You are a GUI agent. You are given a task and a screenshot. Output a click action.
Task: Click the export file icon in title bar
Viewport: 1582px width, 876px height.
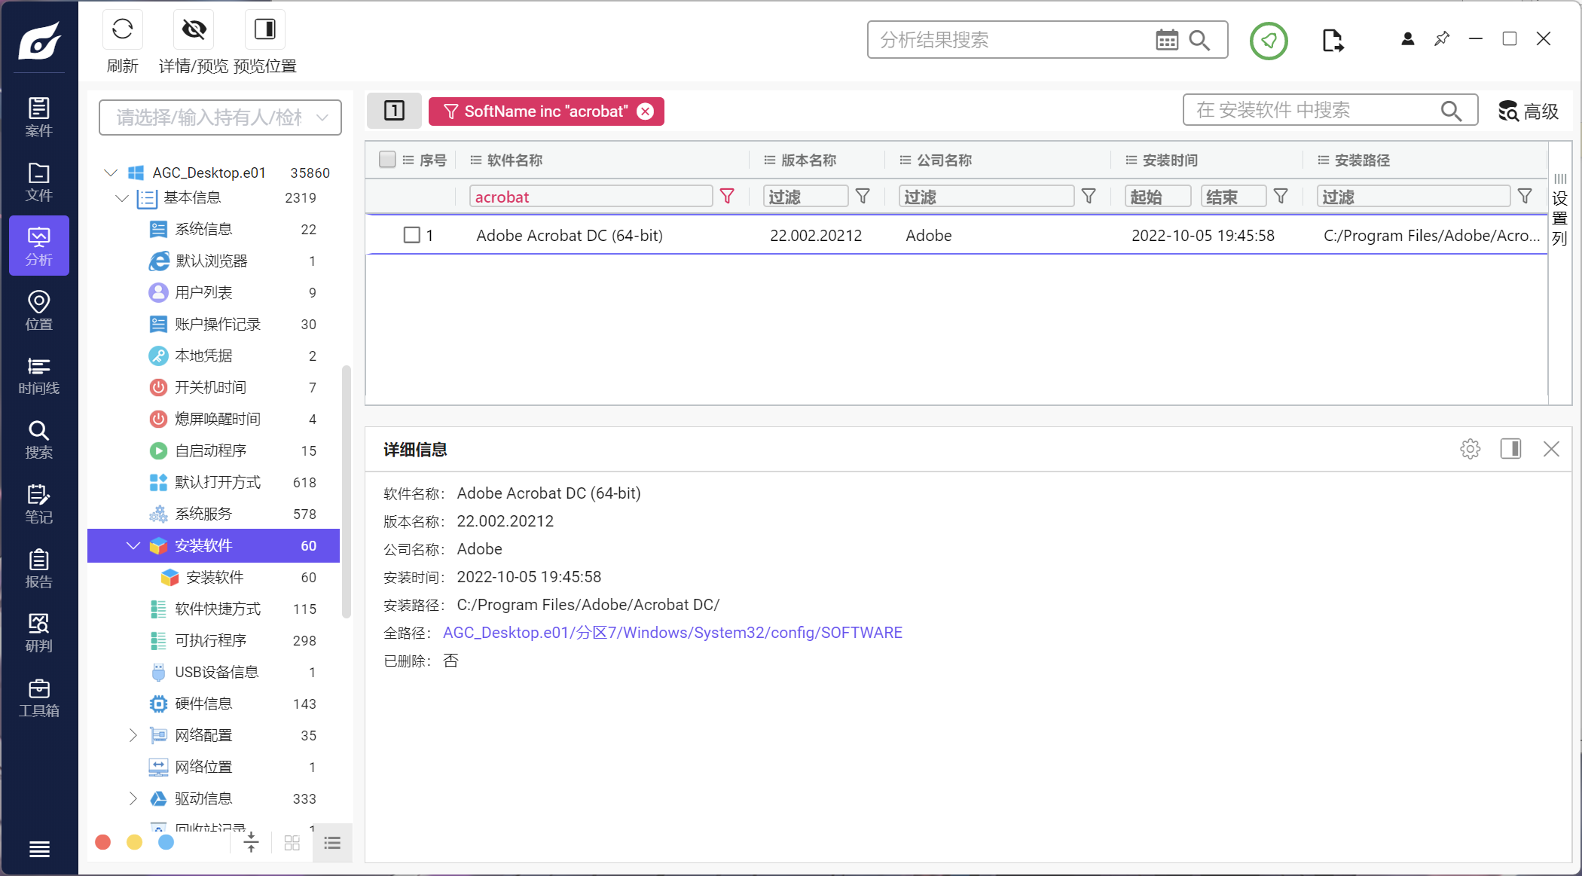pos(1333,41)
